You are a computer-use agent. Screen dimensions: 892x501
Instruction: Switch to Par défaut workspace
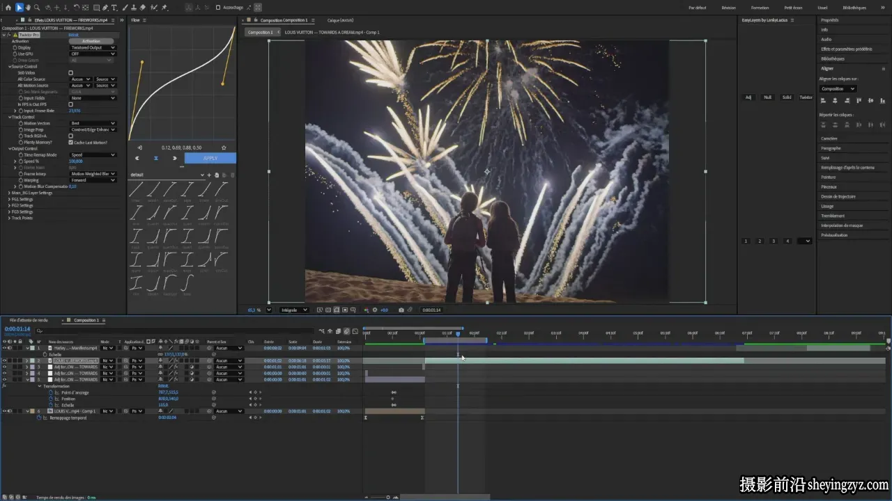(x=697, y=8)
